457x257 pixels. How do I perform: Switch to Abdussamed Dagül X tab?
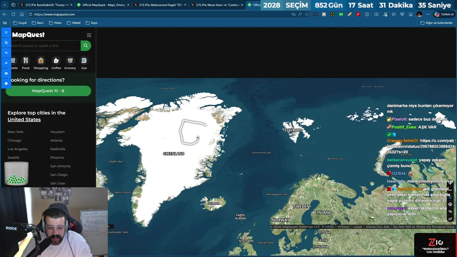[x=160, y=5]
